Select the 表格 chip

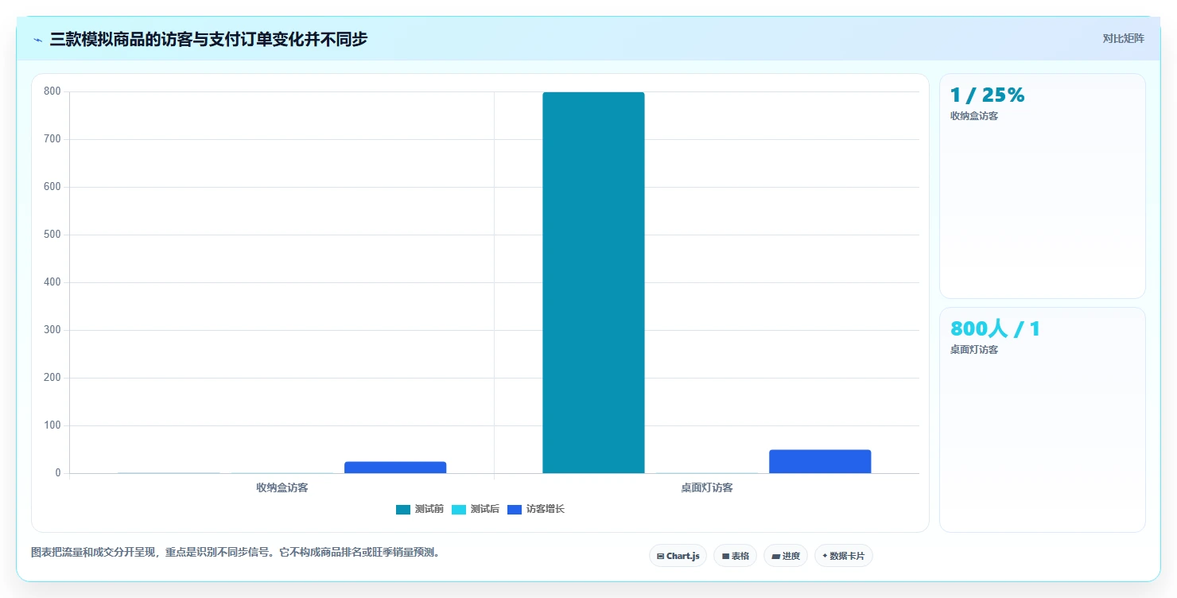[735, 556]
